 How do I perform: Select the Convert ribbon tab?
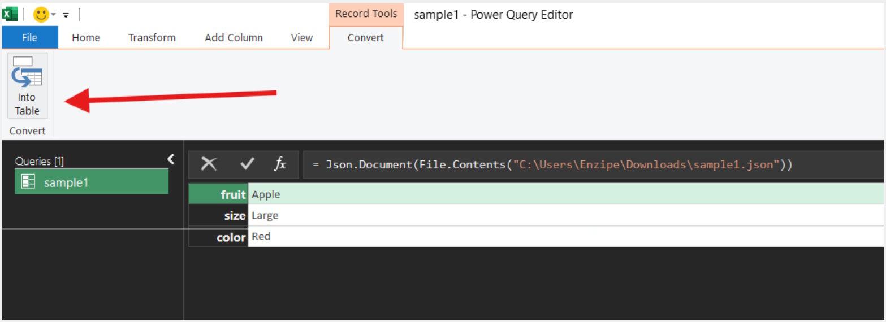pos(366,37)
